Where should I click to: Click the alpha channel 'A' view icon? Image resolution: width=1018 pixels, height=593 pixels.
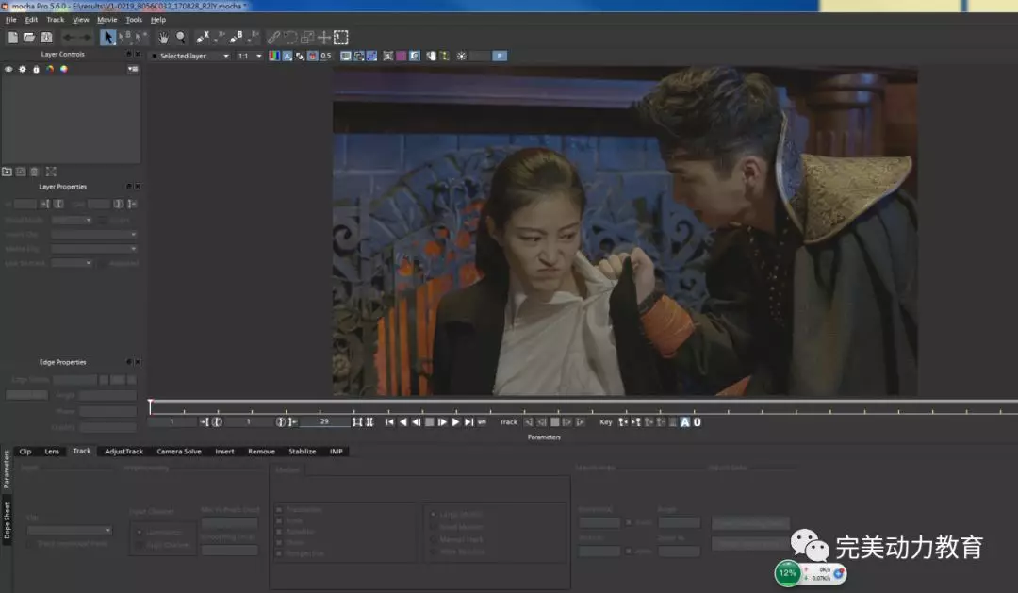[287, 56]
